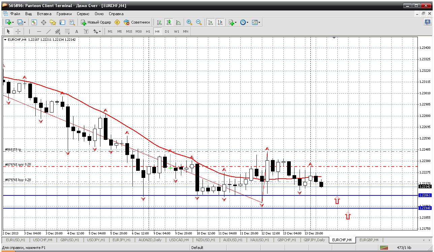Screen dimensions: 434x252
Task: Open the EURUSD,H1 chart tab
Action: [16, 240]
